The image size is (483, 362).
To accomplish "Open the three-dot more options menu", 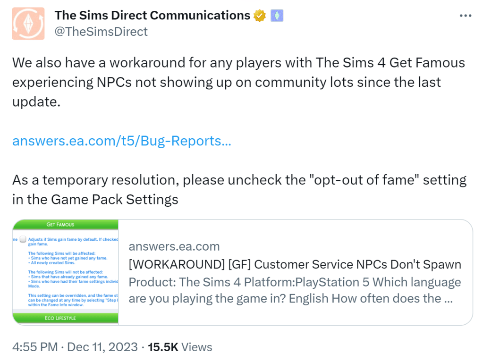I will pos(465,16).
